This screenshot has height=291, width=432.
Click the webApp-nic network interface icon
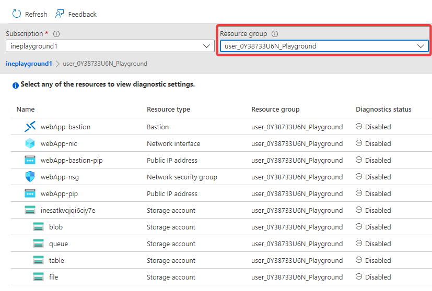tap(30, 143)
